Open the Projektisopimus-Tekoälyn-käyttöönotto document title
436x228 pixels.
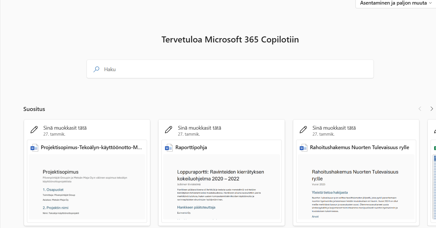pos(91,147)
